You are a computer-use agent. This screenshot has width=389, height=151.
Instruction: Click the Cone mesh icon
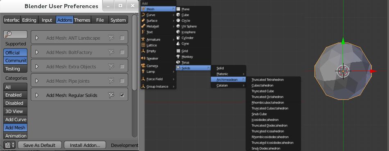pyautogui.click(x=178, y=43)
